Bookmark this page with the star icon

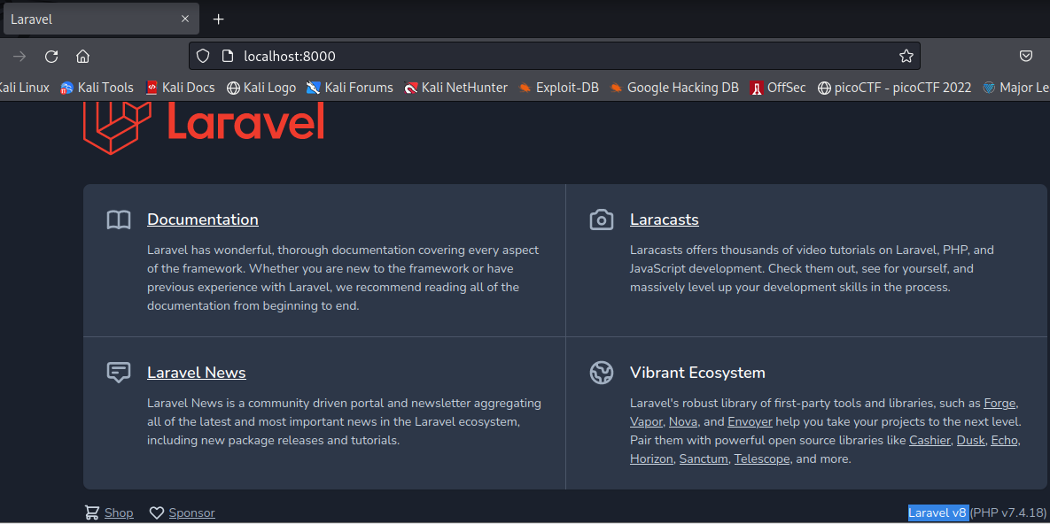[906, 57]
